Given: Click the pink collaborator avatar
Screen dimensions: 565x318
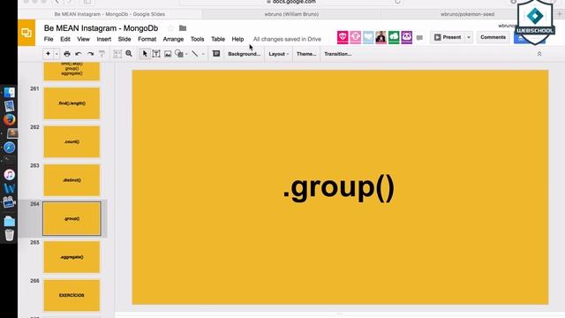Looking at the screenshot, I should pos(355,37).
